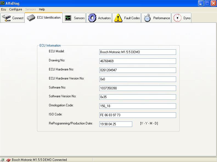Click the ECU Hardware Version No field
The height and width of the screenshot is (162, 217).
pos(137,79)
